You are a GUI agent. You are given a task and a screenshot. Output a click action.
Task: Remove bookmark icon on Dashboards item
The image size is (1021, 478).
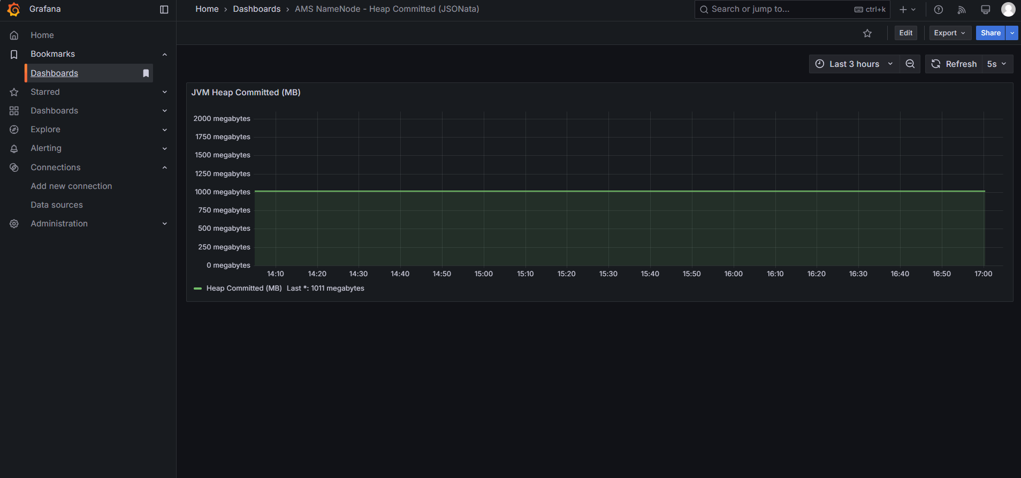(x=146, y=73)
